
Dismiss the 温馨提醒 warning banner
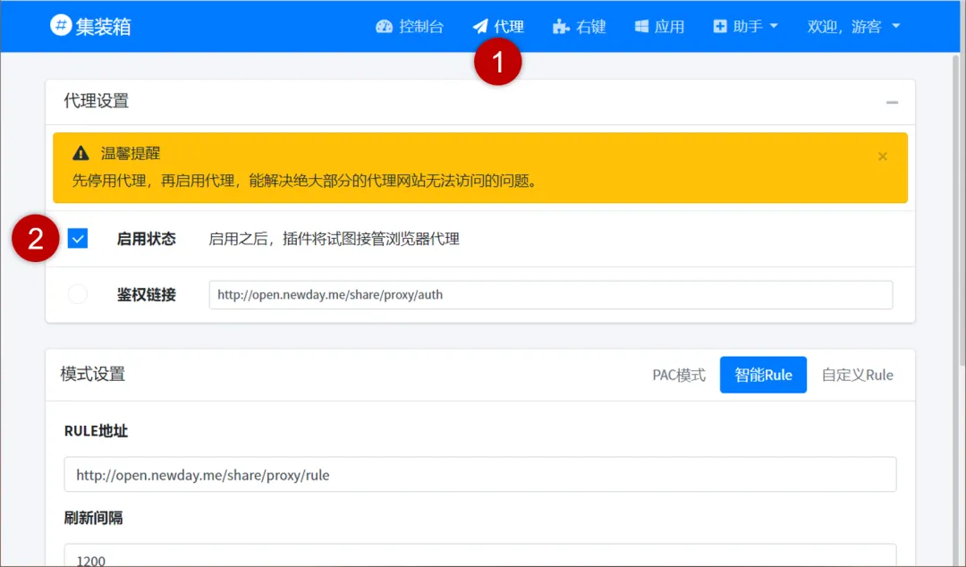point(883,157)
